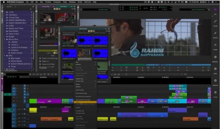Open the Apple menu
Image resolution: width=220 pixels, height=129 pixels.
4,2
